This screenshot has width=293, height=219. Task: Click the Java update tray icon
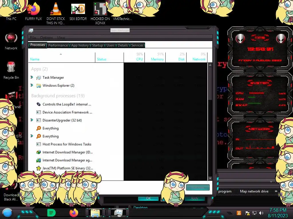click(x=239, y=213)
